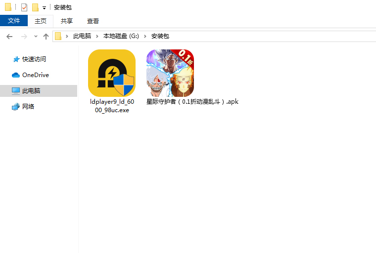Open OneDrive in navigation pane
This screenshot has height=253, width=376.
[x=36, y=75]
